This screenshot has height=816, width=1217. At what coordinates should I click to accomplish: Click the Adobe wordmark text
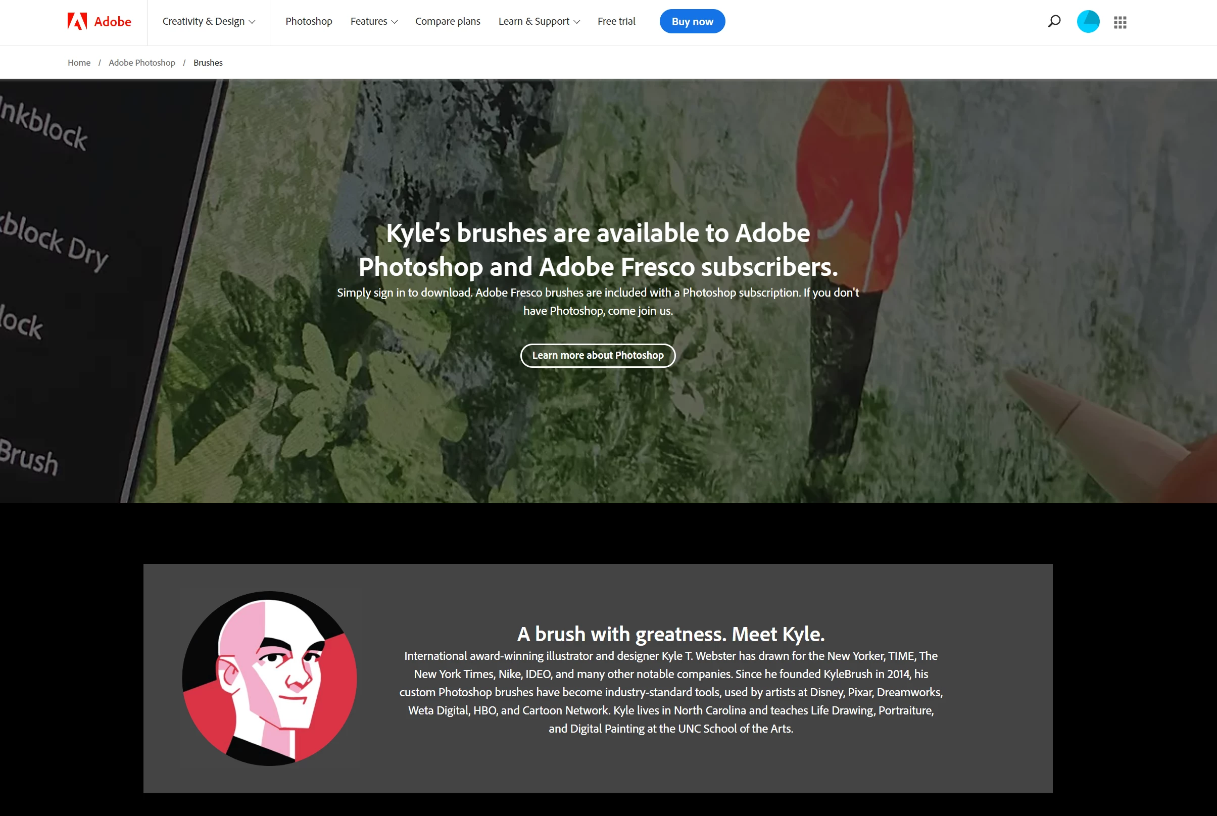click(112, 22)
